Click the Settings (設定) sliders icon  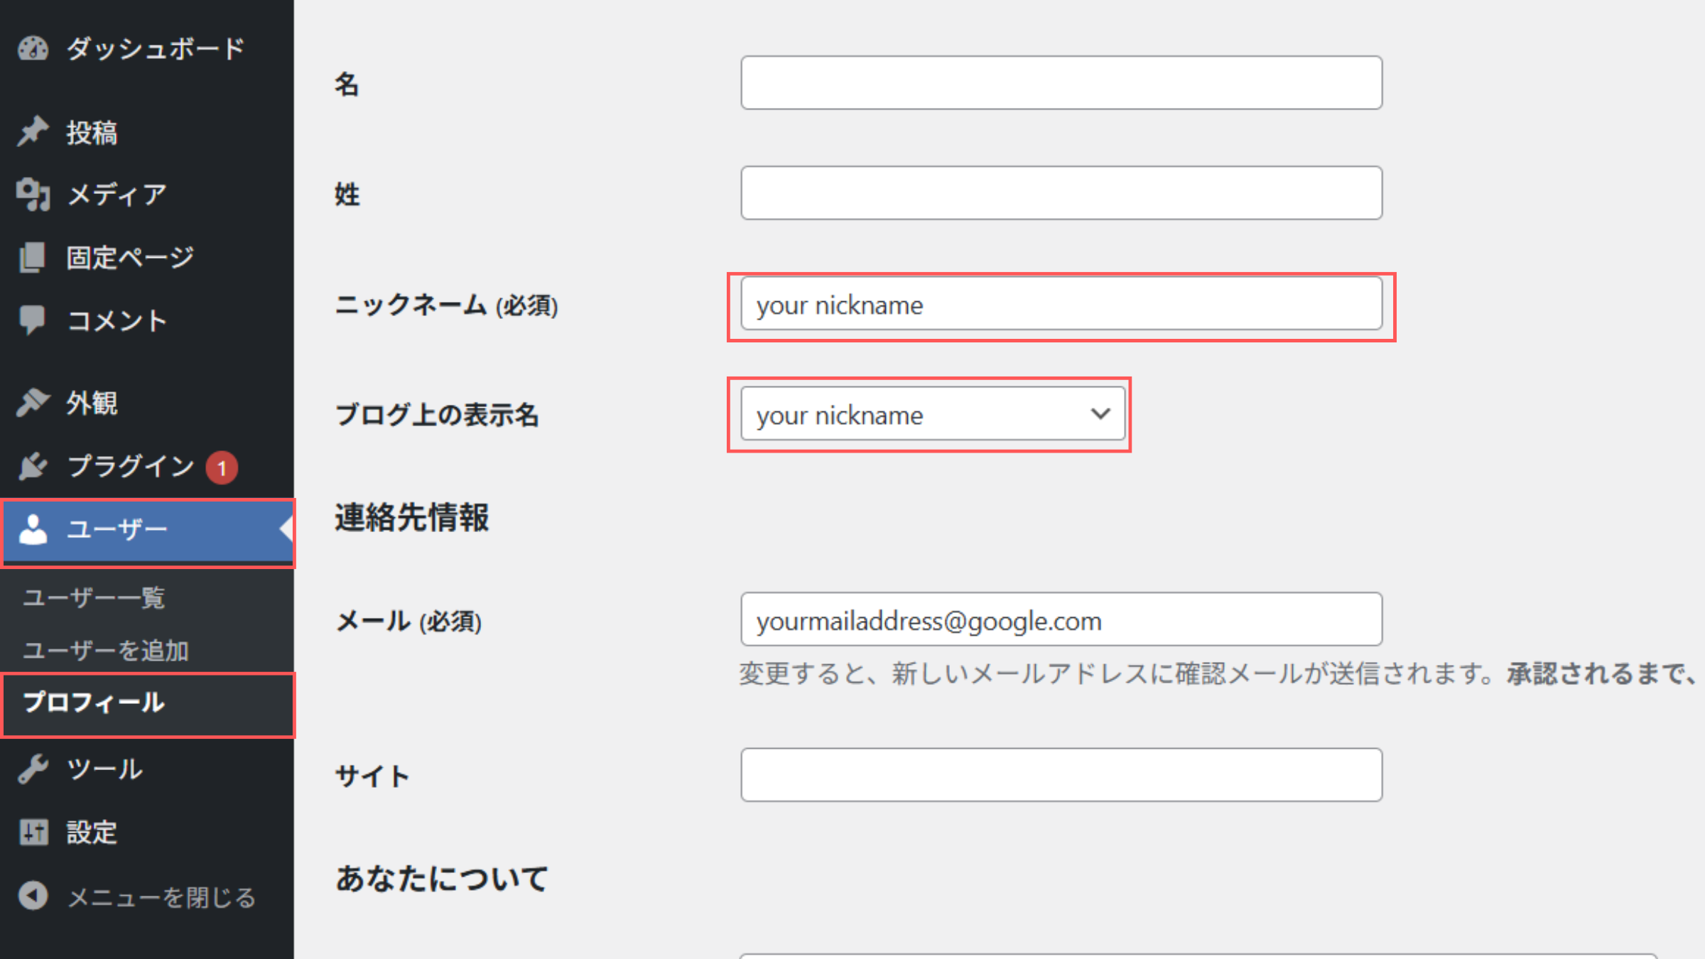pyautogui.click(x=33, y=832)
